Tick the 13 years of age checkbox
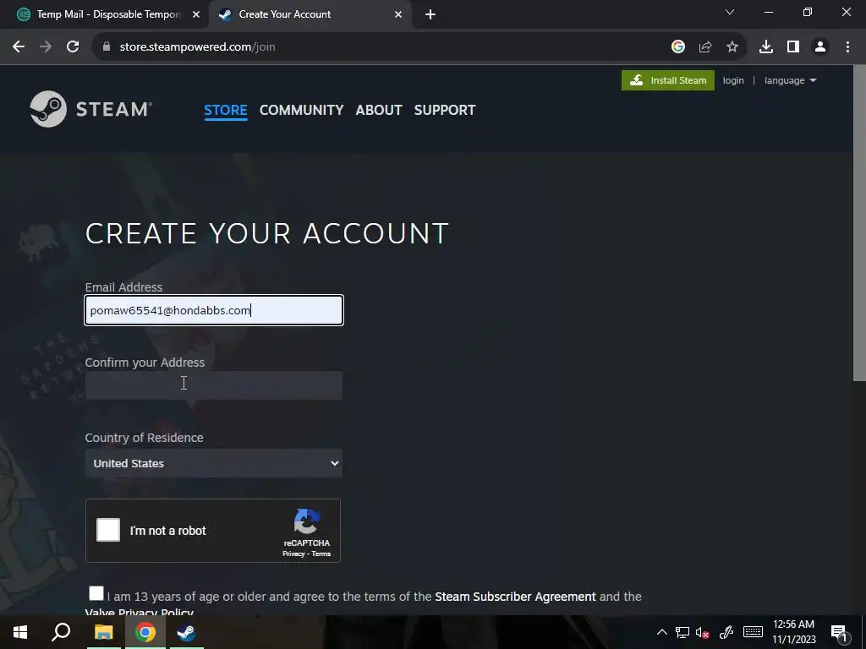866x649 pixels. point(96,593)
